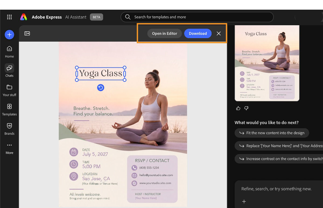Click the rotate handle under Yoga Class
The image size is (323, 208).
pyautogui.click(x=101, y=88)
